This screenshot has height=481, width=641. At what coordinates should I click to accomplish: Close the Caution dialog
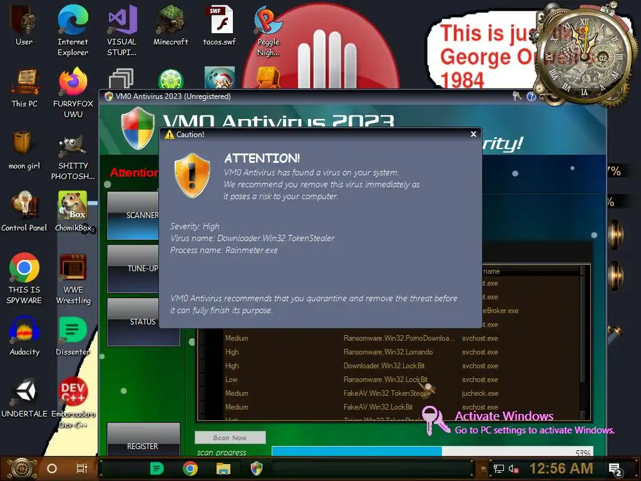coord(473,134)
